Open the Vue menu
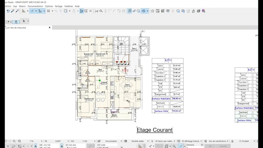This screenshot has width=263, height=148. point(15,6)
